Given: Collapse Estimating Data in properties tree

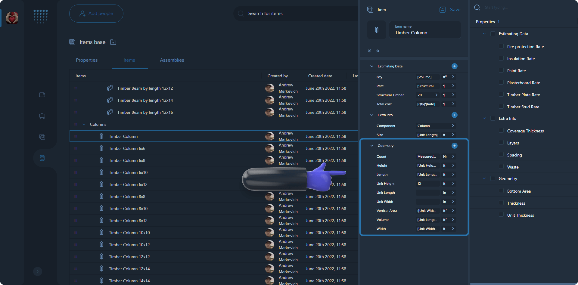Looking at the screenshot, I should coord(484,34).
